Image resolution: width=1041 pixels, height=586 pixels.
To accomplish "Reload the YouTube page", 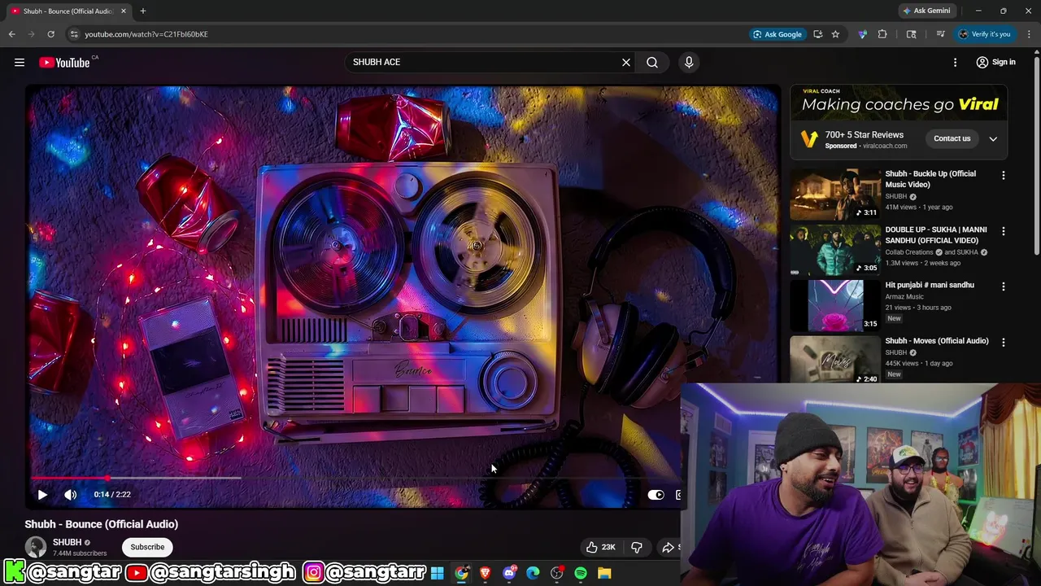I will pos(50,34).
